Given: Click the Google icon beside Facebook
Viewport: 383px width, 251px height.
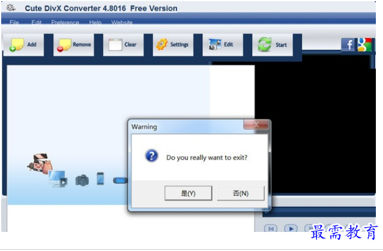Looking at the screenshot, I should click(x=365, y=45).
